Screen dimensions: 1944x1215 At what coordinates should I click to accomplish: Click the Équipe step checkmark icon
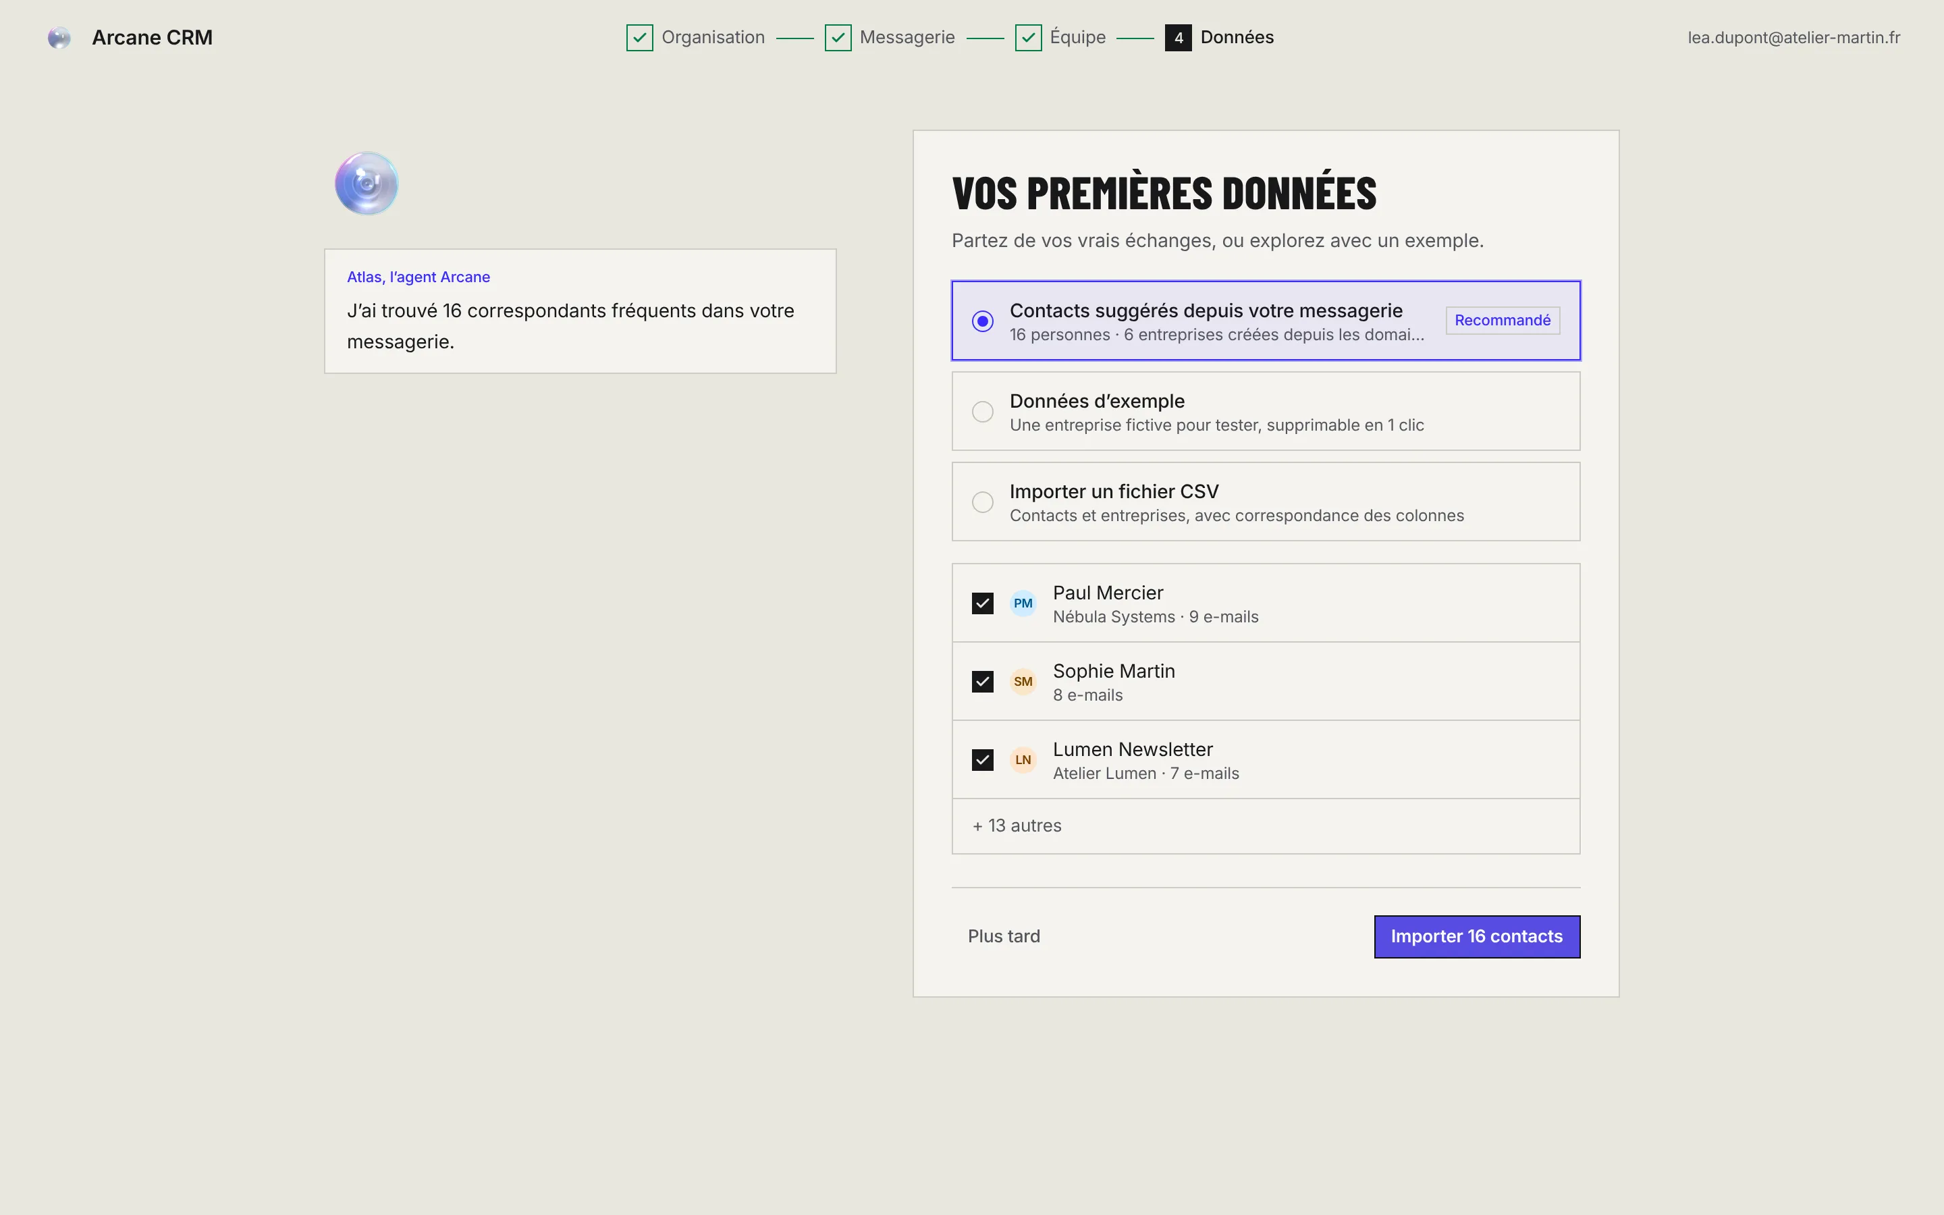coord(1028,38)
